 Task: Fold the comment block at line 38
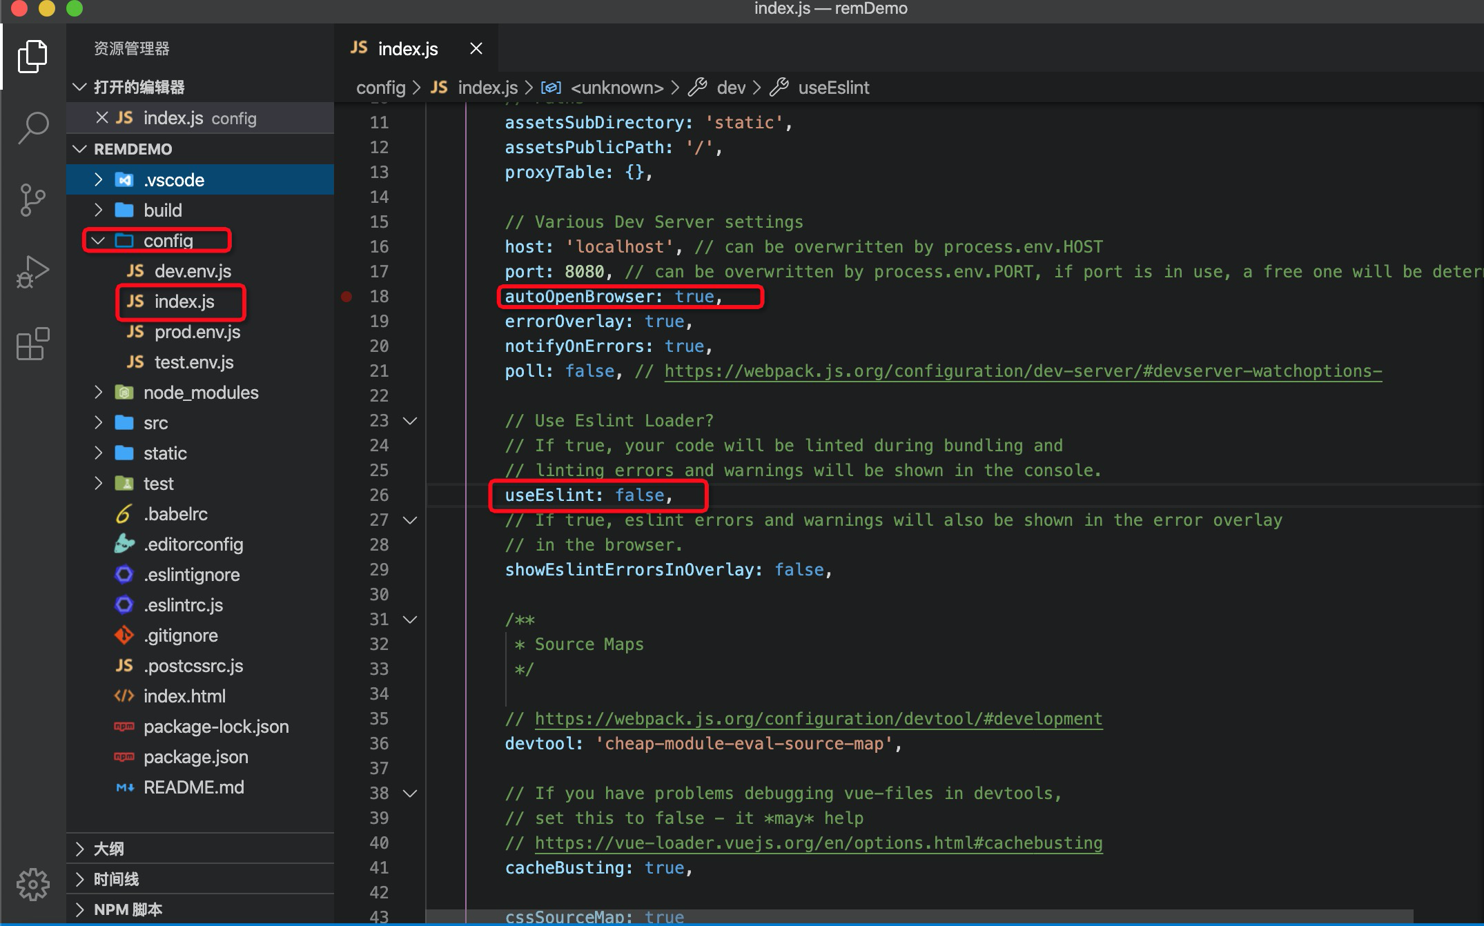(410, 794)
